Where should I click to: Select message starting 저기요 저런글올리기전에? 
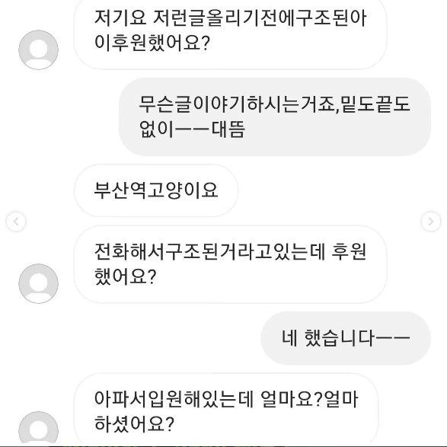tap(230, 32)
